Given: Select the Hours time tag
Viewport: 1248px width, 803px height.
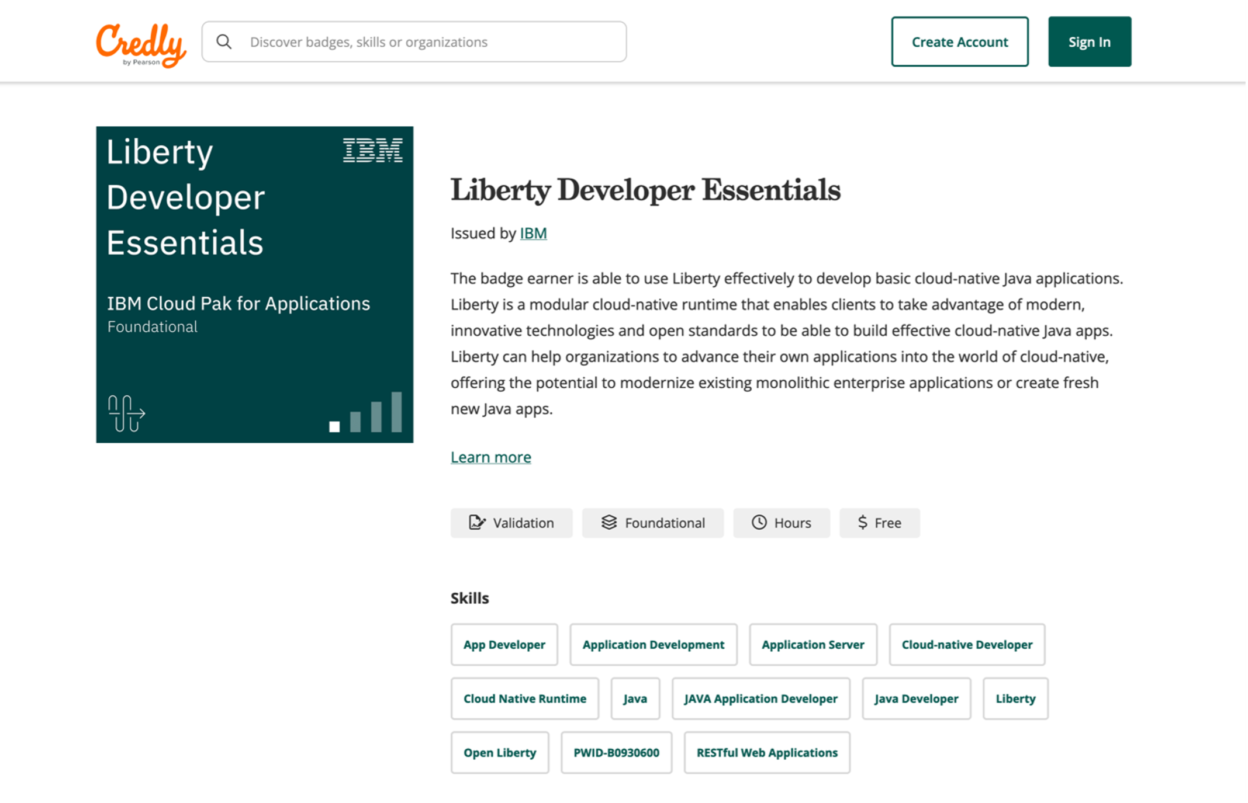Looking at the screenshot, I should 781,523.
